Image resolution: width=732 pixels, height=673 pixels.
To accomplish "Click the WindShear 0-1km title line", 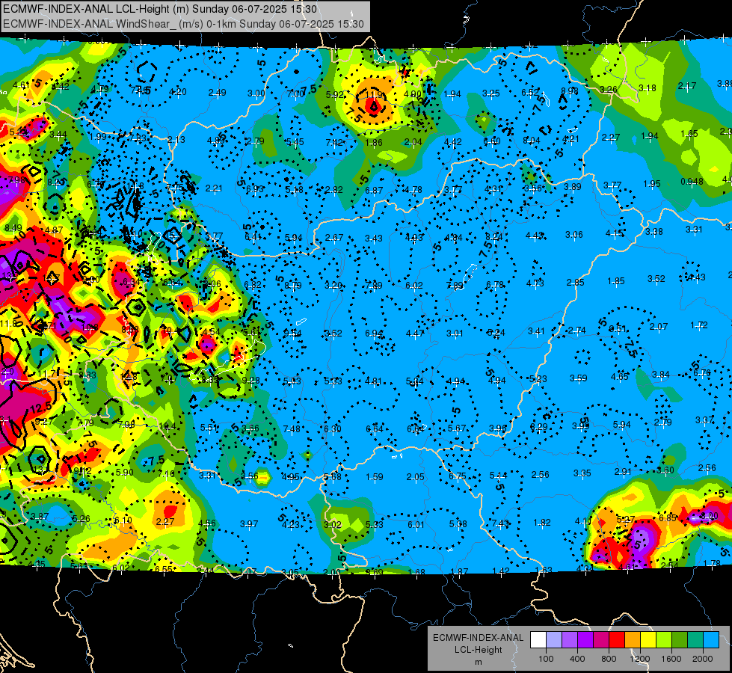I will tap(183, 24).
